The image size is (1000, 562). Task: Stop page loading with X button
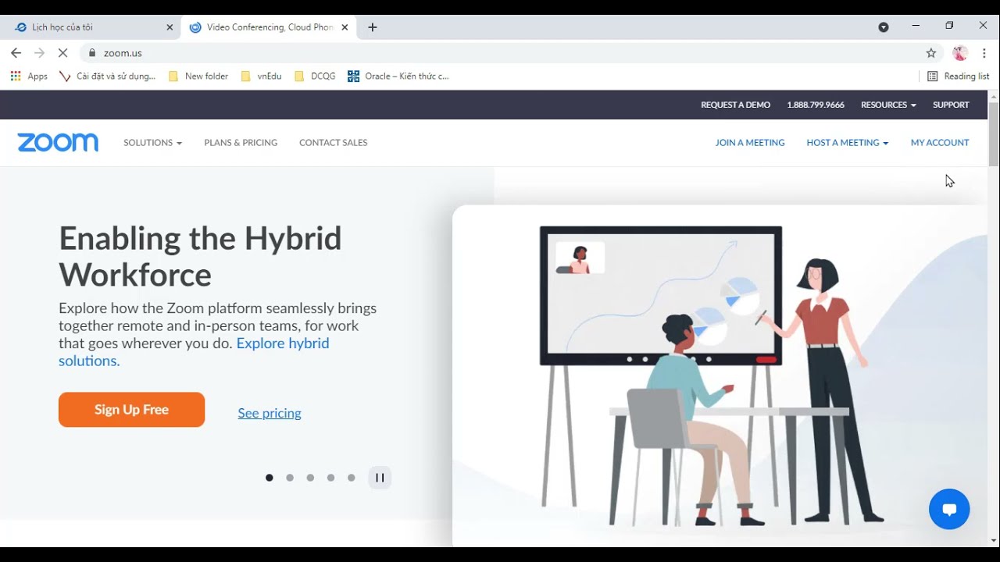(x=63, y=53)
